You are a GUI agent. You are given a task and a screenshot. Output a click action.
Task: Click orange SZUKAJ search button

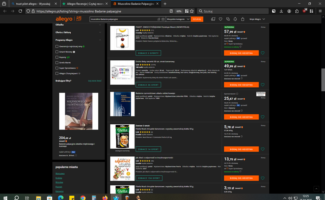(197, 19)
